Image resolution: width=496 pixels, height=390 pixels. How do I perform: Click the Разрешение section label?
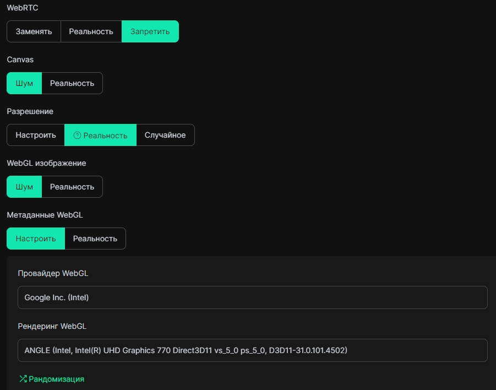click(x=30, y=111)
